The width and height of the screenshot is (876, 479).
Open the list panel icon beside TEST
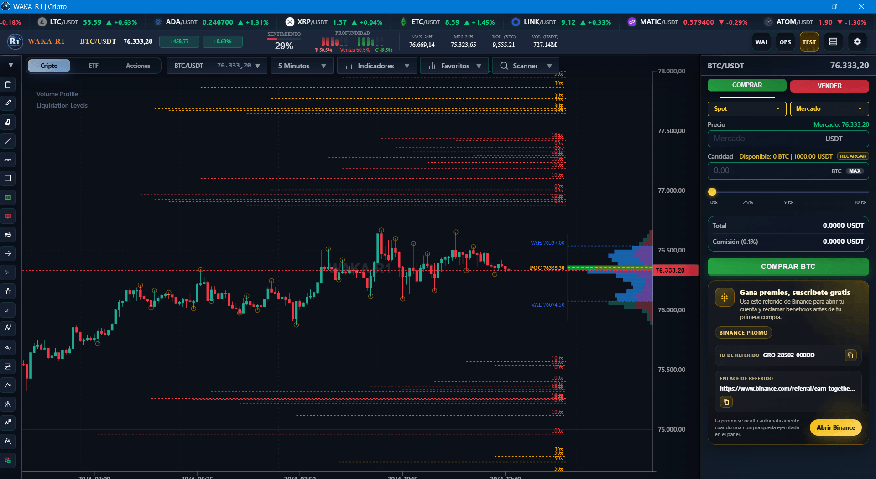[833, 42]
